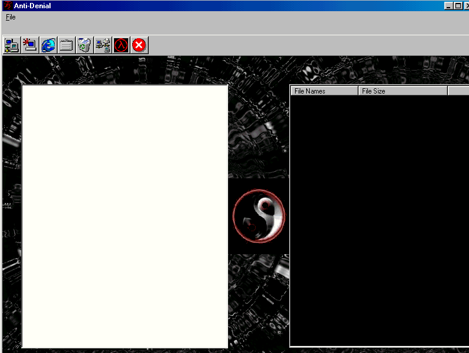The width and height of the screenshot is (469, 353).
Task: Open the Internet Explorer toolbar icon
Action: 48,45
